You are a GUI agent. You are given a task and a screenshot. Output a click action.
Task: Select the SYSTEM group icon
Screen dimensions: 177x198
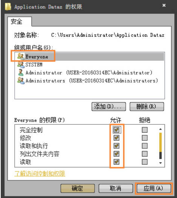21,65
